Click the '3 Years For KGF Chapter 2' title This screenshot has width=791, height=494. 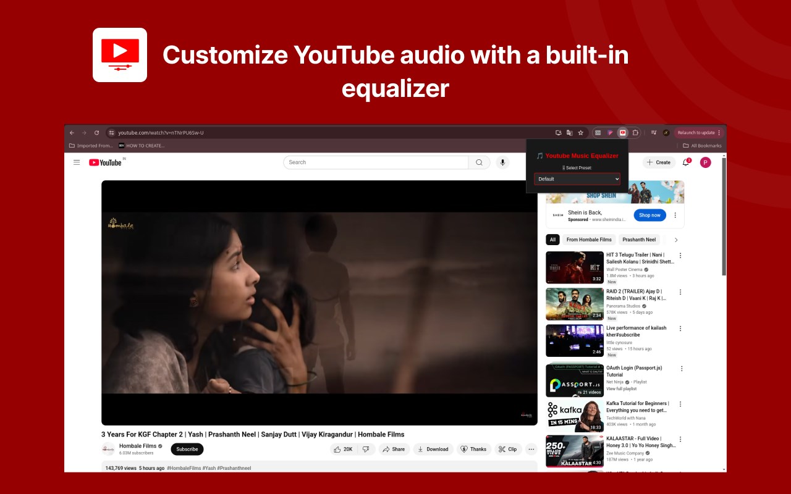(x=253, y=434)
